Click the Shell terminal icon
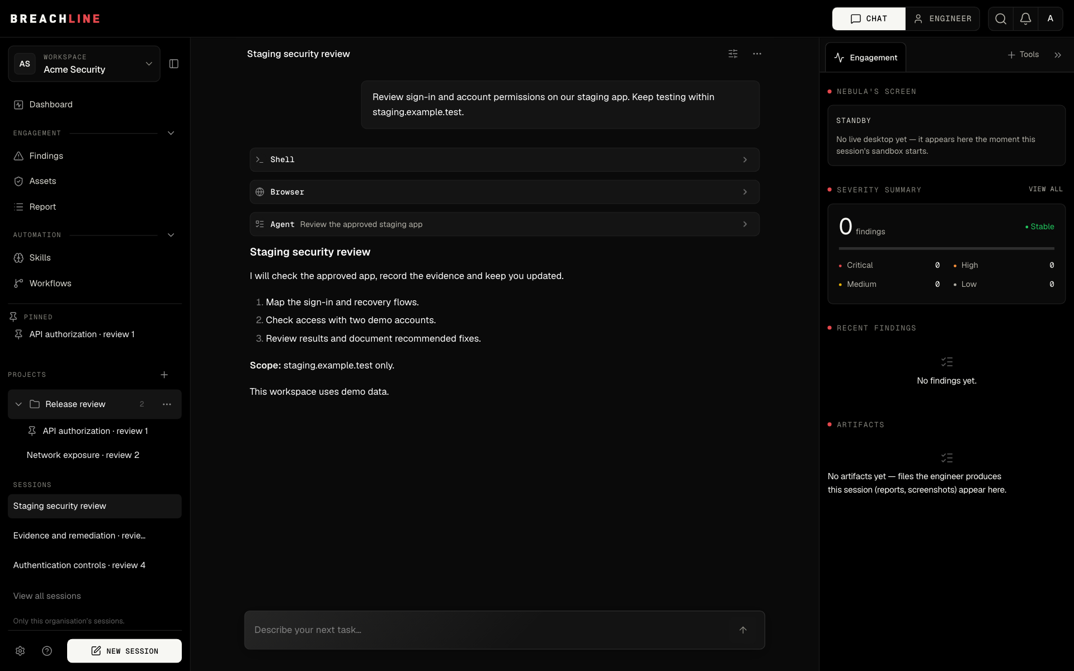The image size is (1074, 671). [260, 160]
